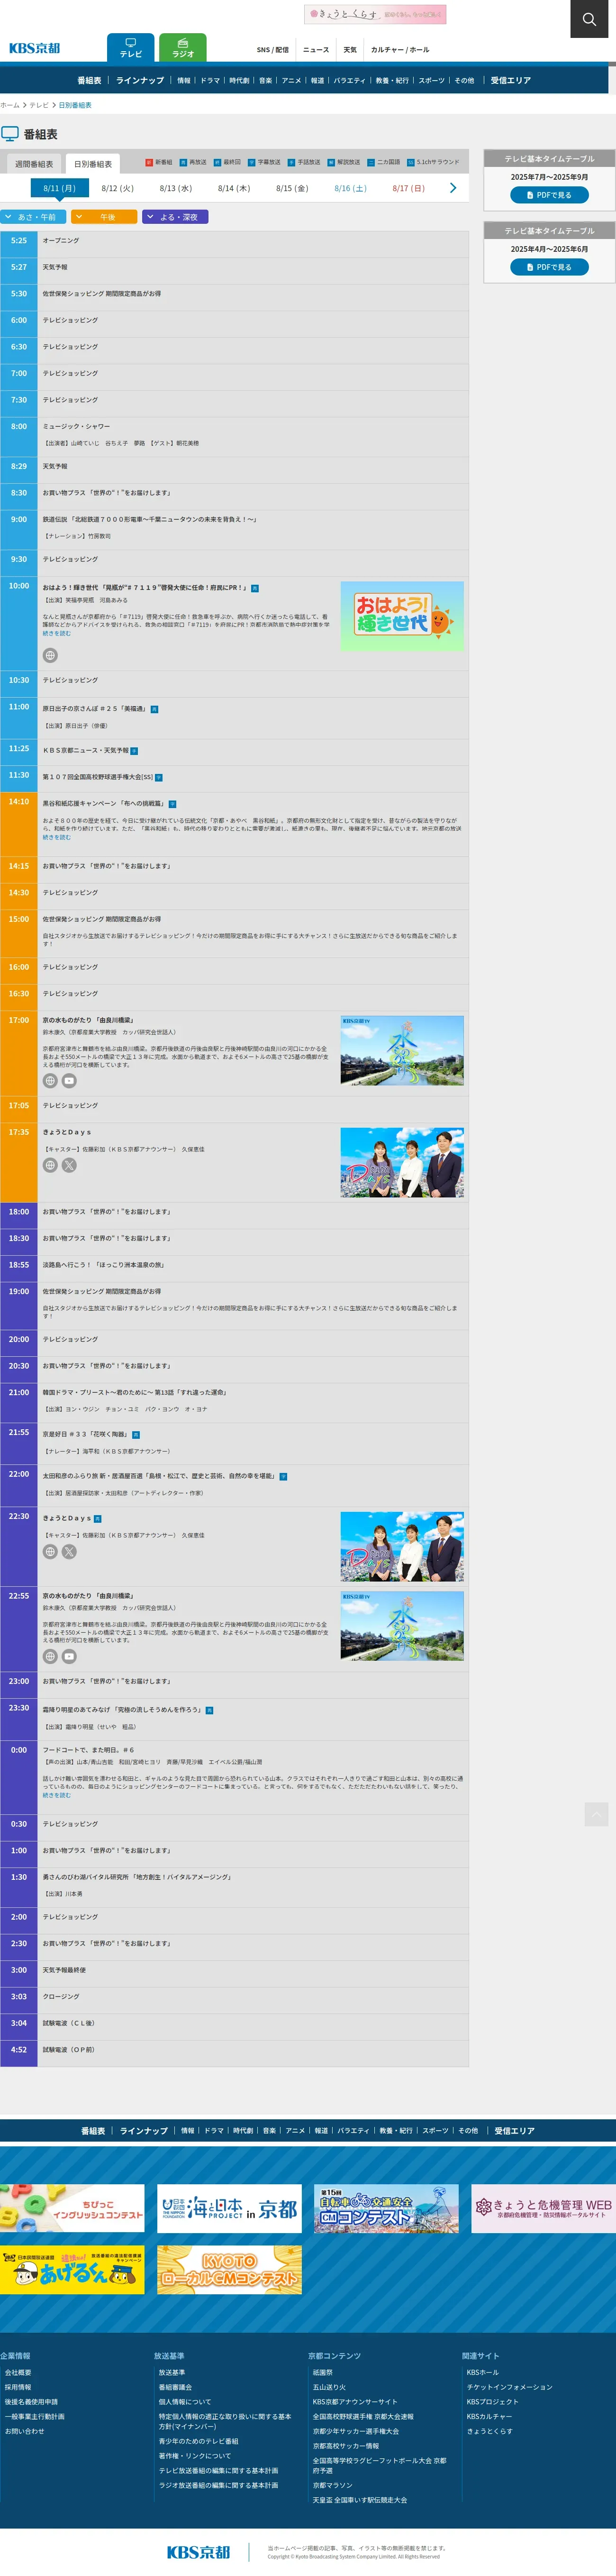
Task: Collapse the 午後 time section
Action: (x=104, y=217)
